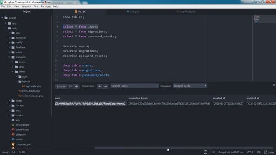Click the SQL grammar selector

259,152
